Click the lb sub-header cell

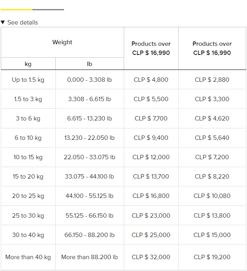click(x=90, y=64)
